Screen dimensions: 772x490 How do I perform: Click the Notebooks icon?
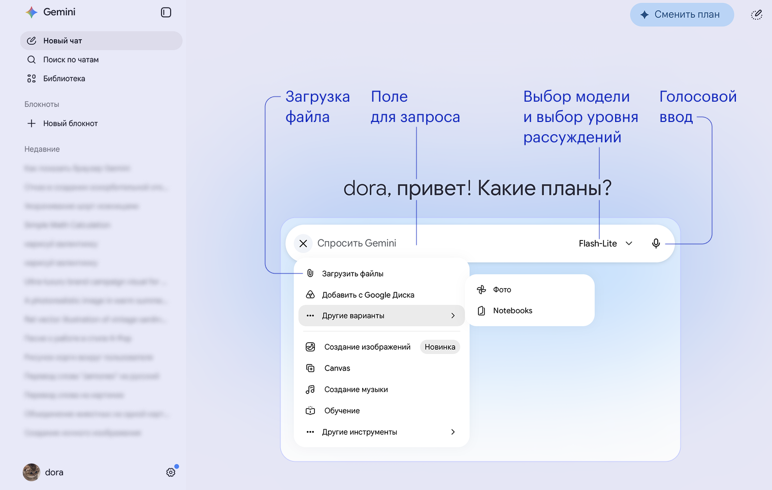point(481,311)
